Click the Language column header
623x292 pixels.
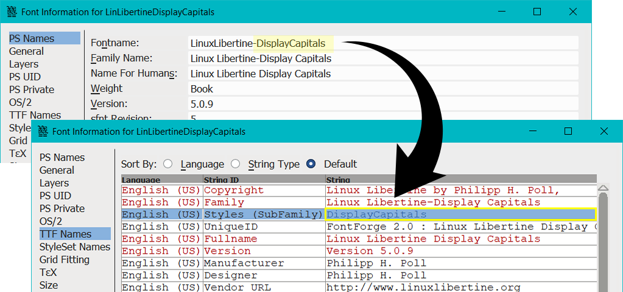162,179
